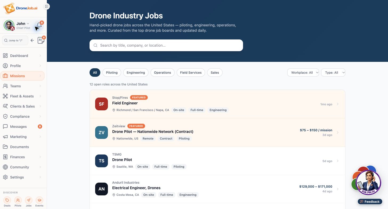Open Pilots in the Discover section
The width and height of the screenshot is (388, 209).
pyautogui.click(x=18, y=202)
